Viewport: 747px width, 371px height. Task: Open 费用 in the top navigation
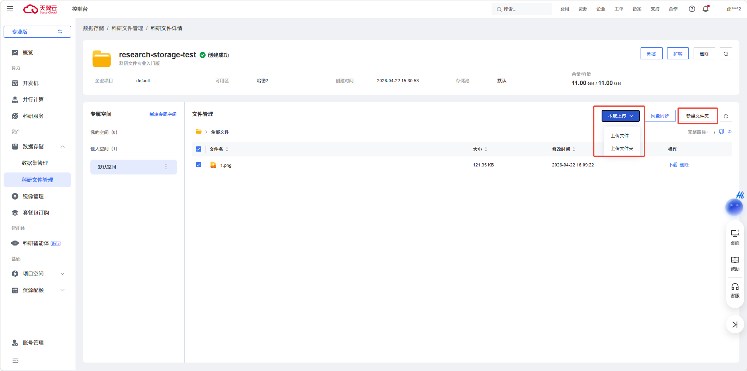(565, 9)
